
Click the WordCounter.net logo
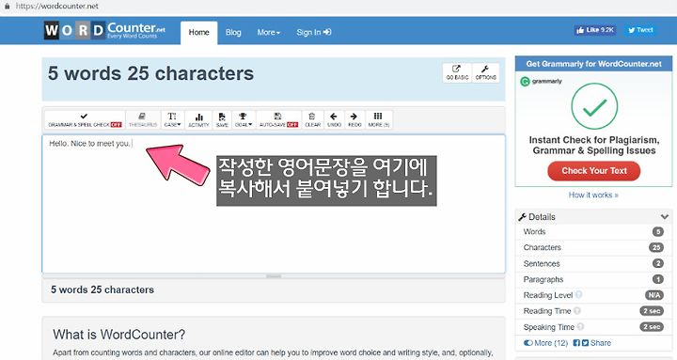pos(104,31)
